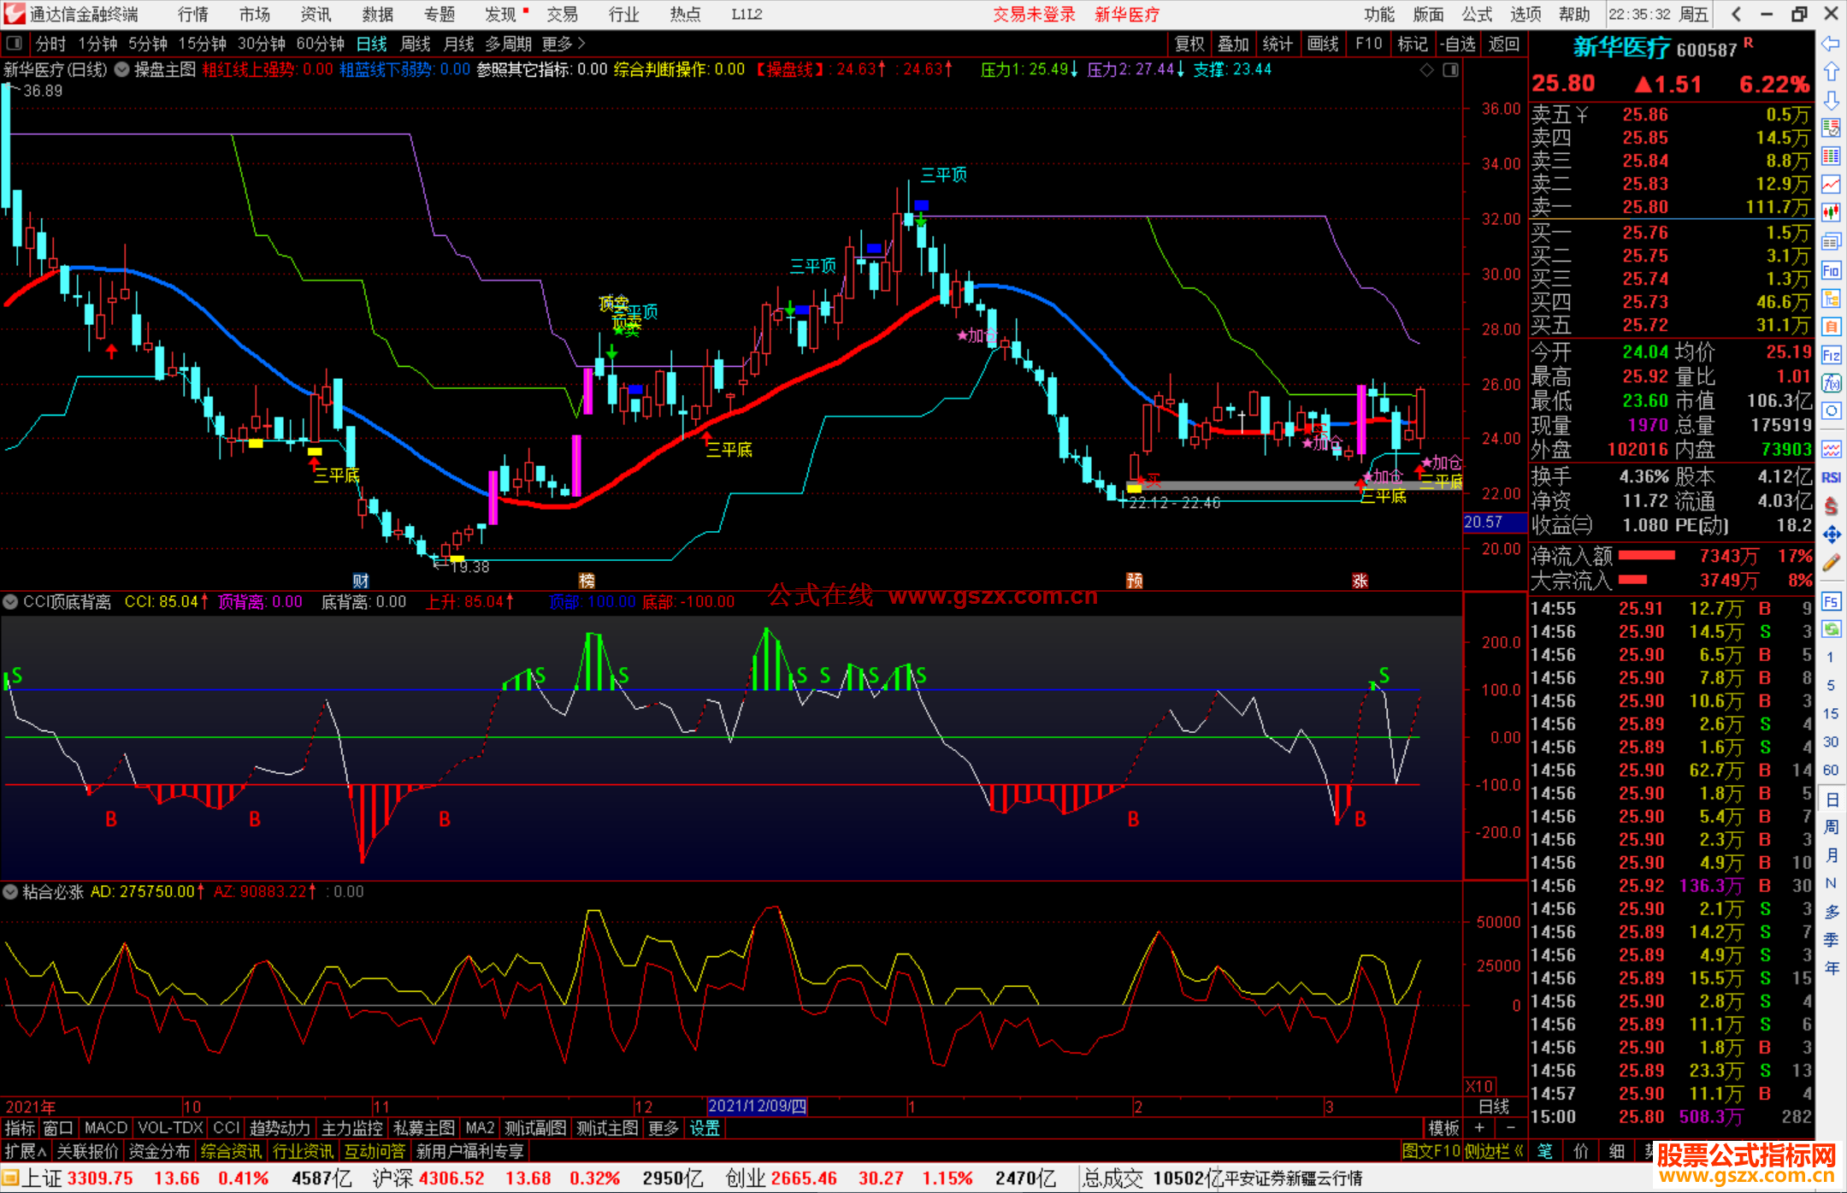The height and width of the screenshot is (1193, 1847).
Task: Click the FS sidebar icon
Action: 1831,601
